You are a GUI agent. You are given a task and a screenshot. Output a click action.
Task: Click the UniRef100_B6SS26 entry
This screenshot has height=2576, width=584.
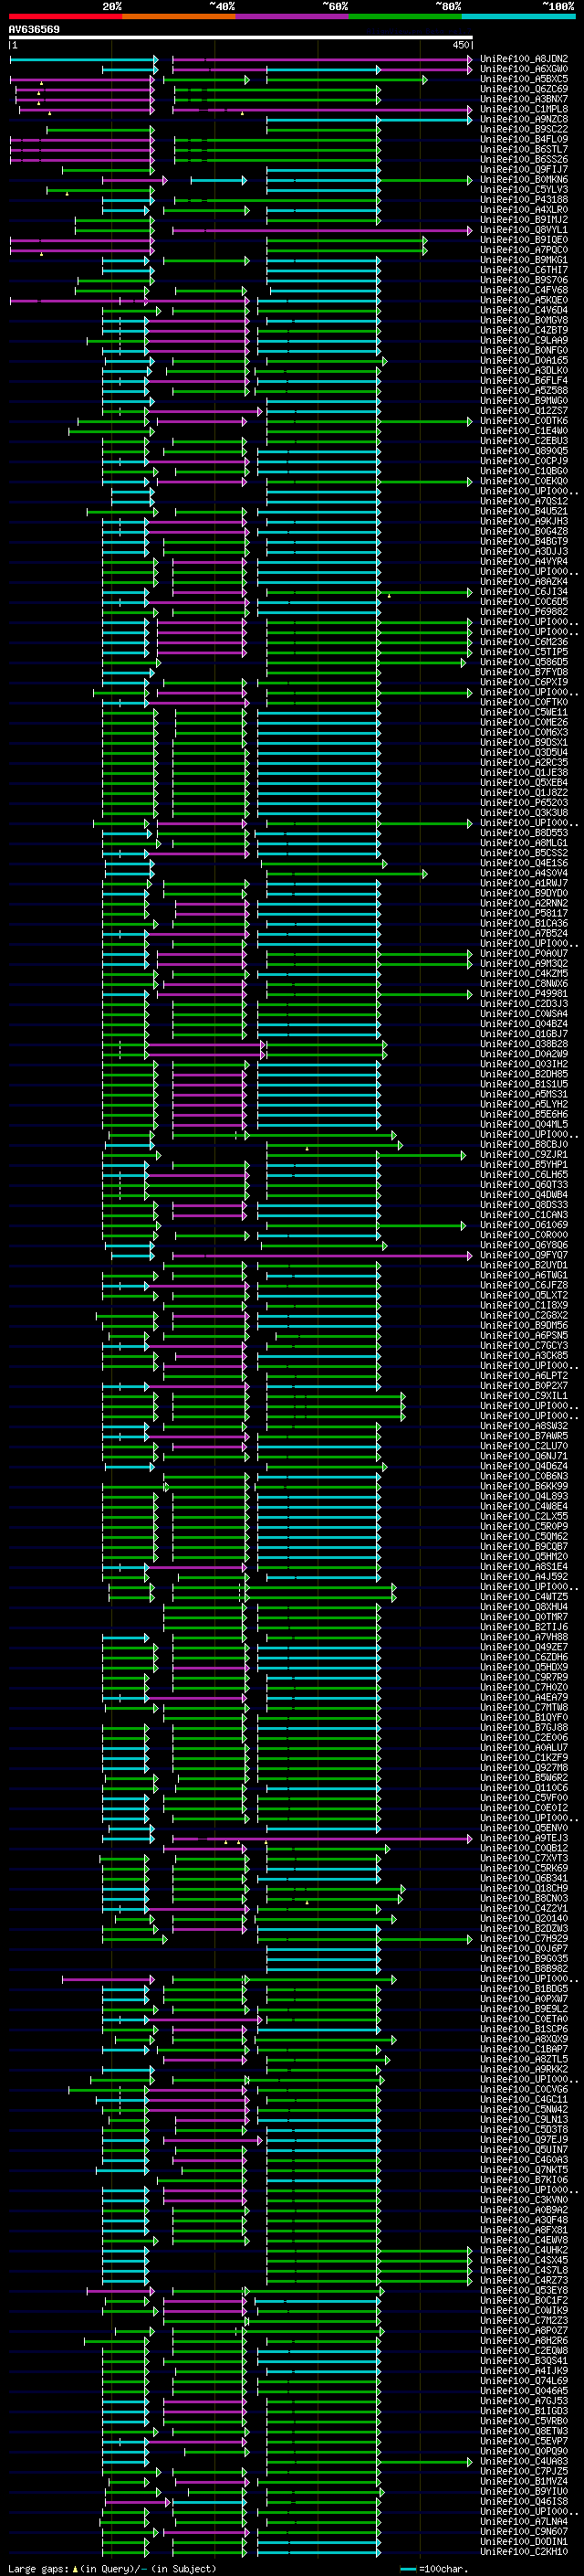point(524,159)
